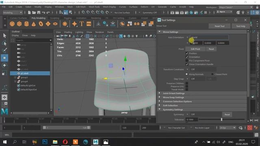Click the Symmetry Reset button
260x146 pixels.
pos(227,114)
